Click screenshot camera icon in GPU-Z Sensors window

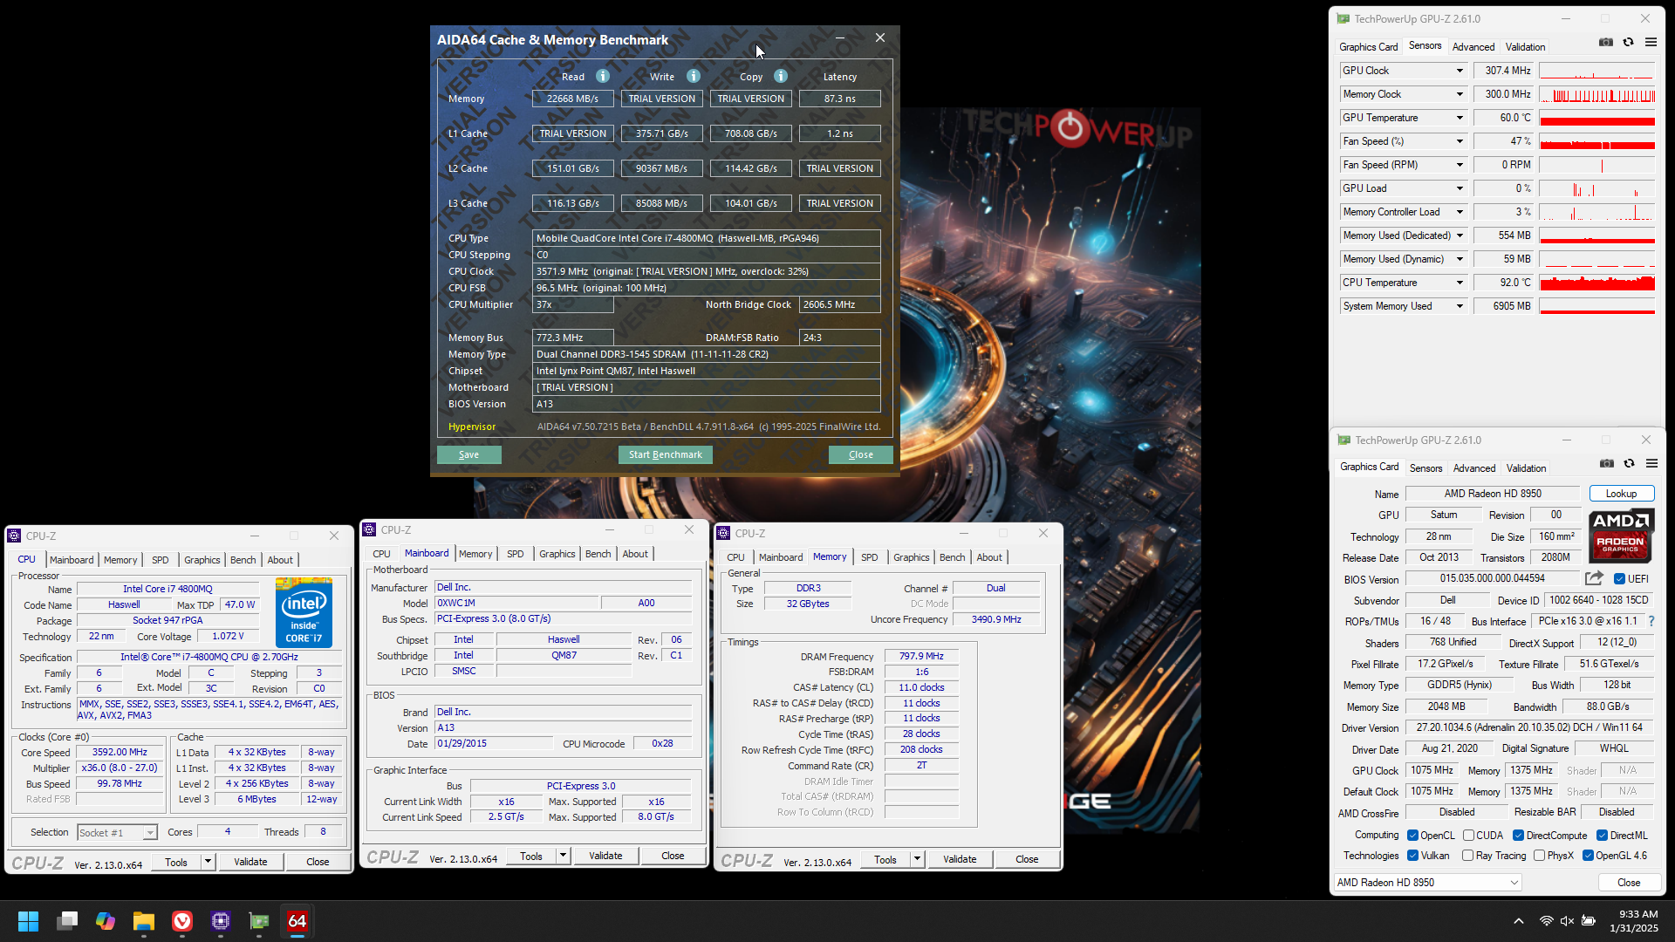click(x=1606, y=42)
